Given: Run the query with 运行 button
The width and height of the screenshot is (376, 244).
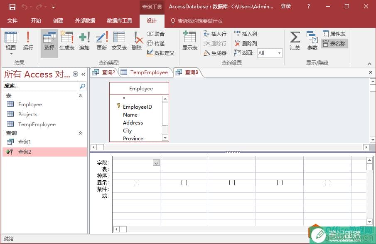Looking at the screenshot, I should [28, 41].
